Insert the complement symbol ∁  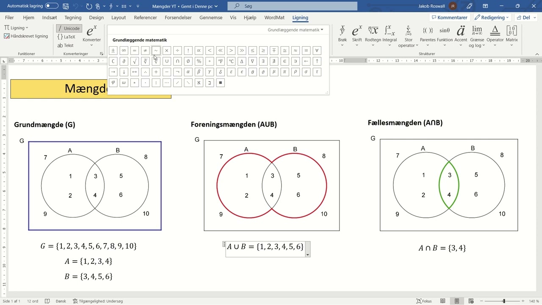pyautogui.click(x=113, y=61)
